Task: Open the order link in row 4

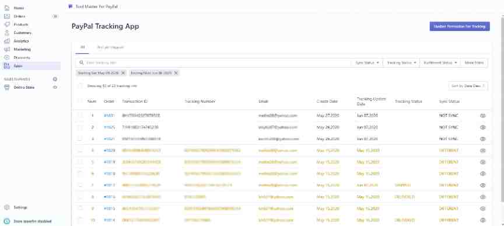Action: click(109, 150)
